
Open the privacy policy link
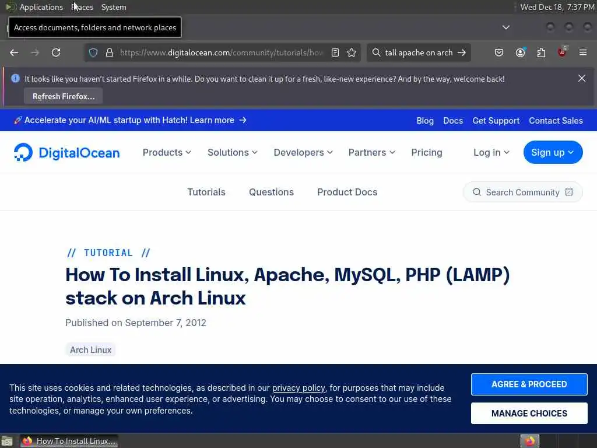coord(298,388)
